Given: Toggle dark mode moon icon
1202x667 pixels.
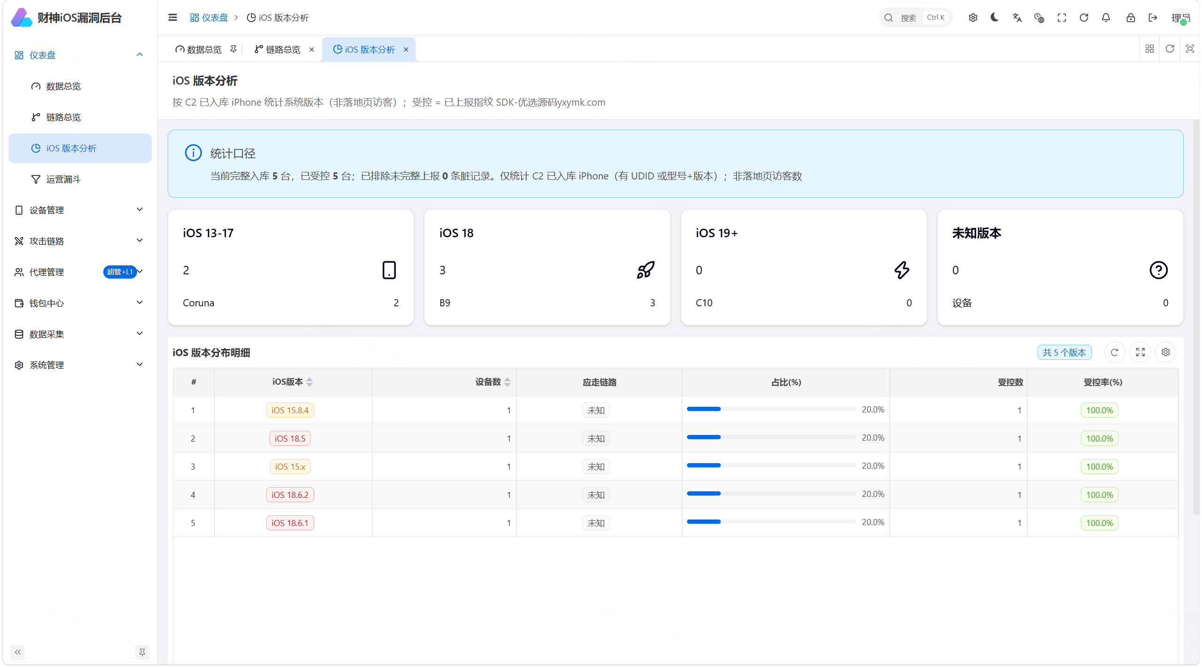Looking at the screenshot, I should (x=994, y=17).
